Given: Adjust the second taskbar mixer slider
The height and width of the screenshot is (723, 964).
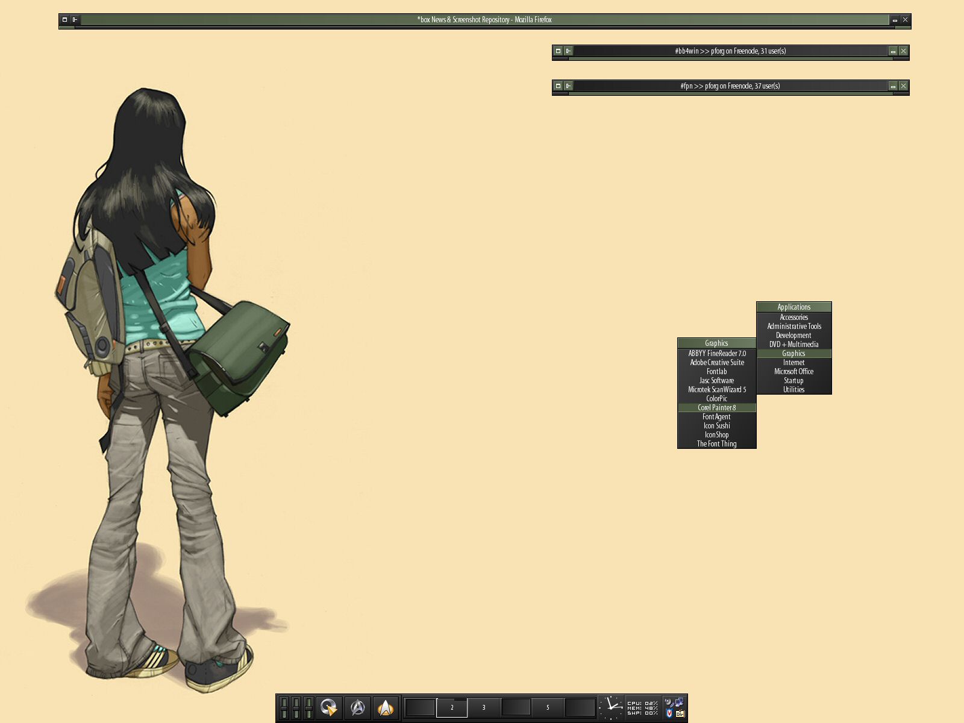Looking at the screenshot, I should click(x=296, y=708).
